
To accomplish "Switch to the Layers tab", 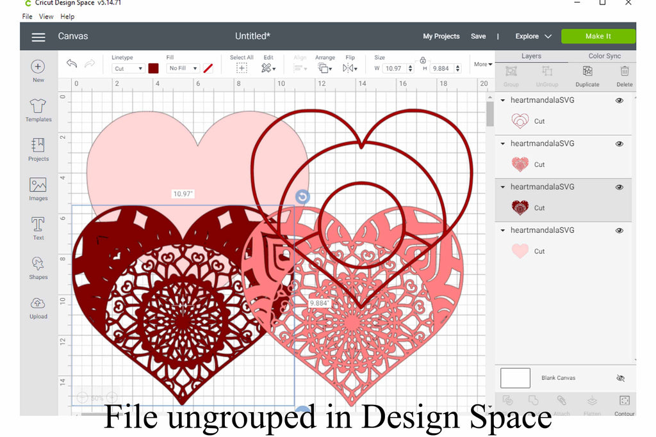I will [x=531, y=56].
